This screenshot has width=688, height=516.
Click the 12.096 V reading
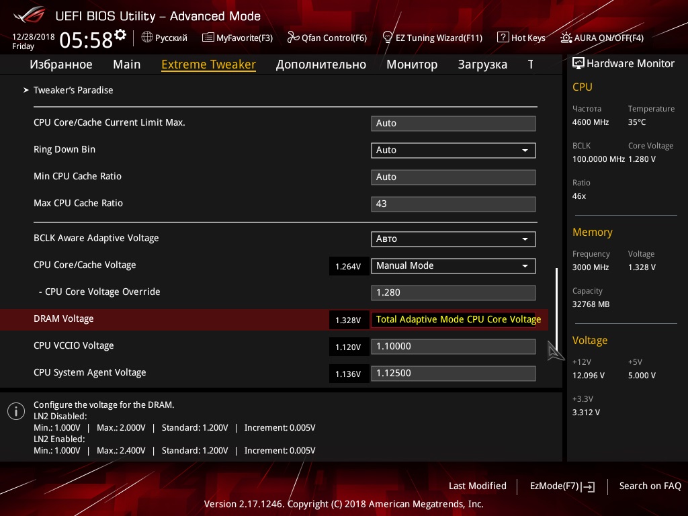point(588,376)
